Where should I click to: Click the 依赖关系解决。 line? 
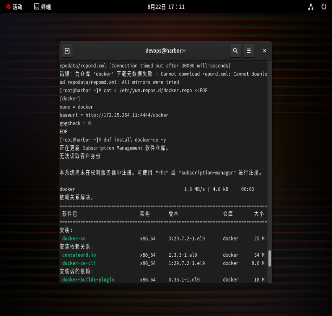(77, 197)
